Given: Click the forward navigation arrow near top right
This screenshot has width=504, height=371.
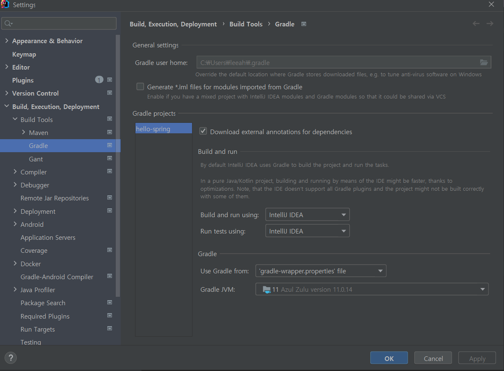Looking at the screenshot, I should [x=489, y=23].
